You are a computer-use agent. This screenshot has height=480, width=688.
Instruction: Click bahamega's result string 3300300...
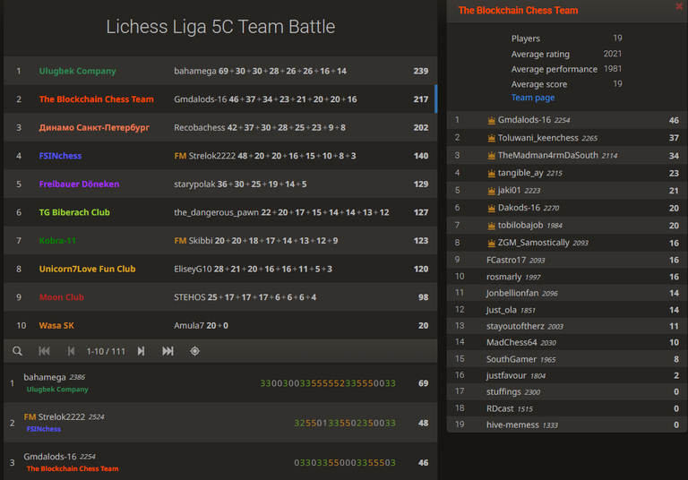click(x=328, y=383)
